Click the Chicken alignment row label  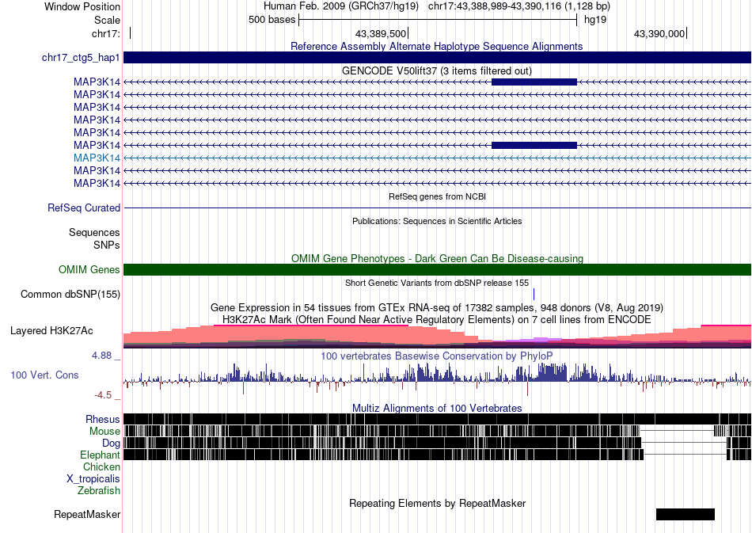101,466
